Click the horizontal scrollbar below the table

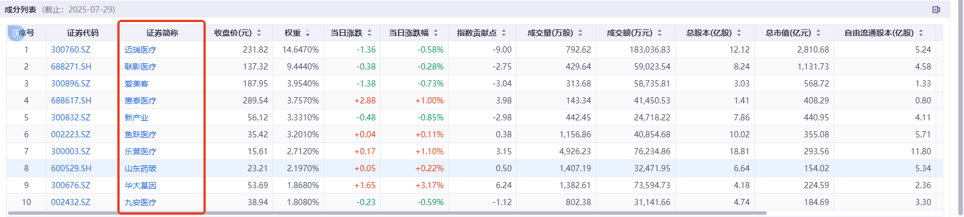click(x=387, y=213)
